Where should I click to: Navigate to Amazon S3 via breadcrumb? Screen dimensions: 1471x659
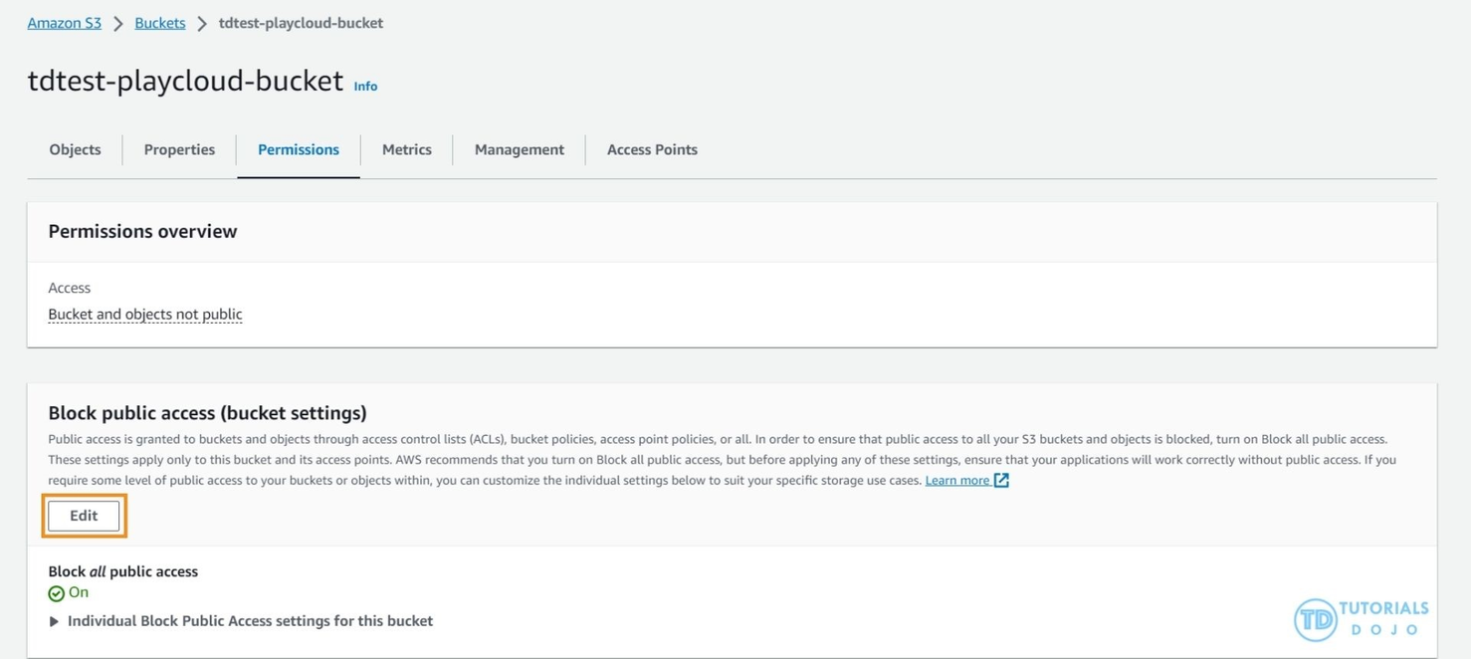64,23
